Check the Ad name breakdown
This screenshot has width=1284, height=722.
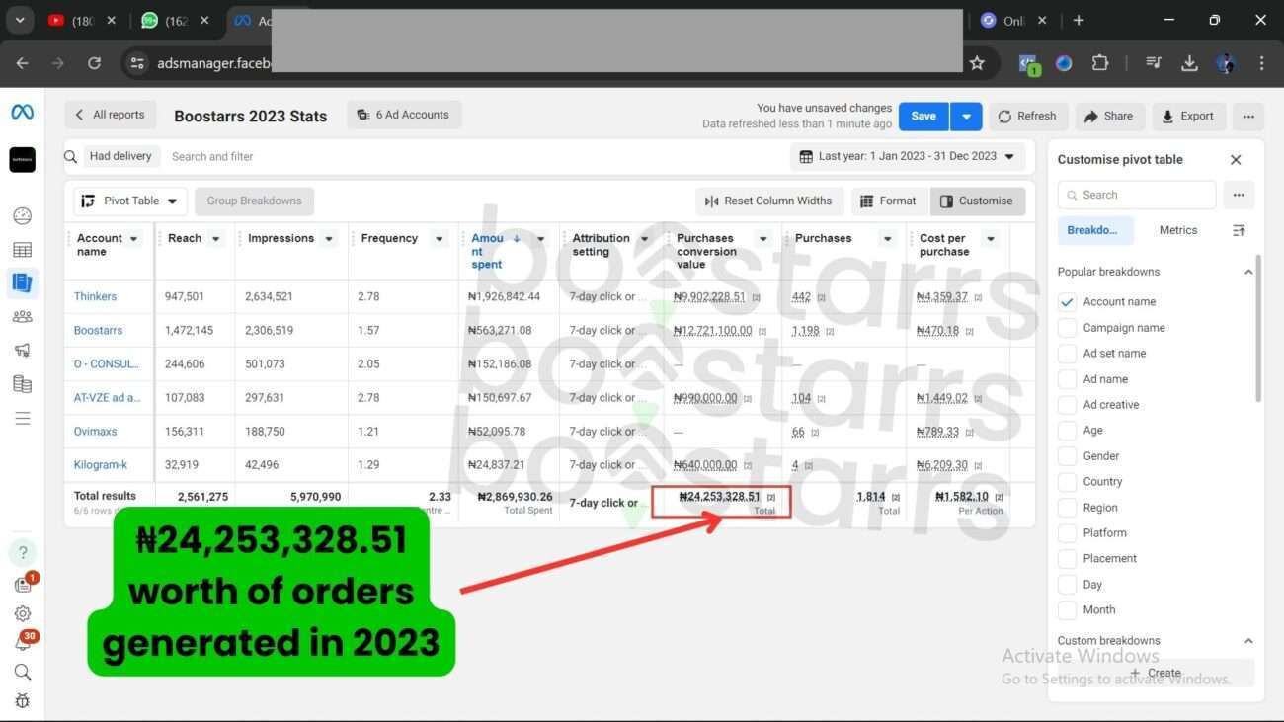point(1067,378)
